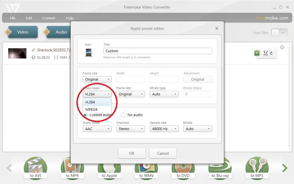Click the 01:28:23 duration text
294x184 pixels.
[43, 58]
